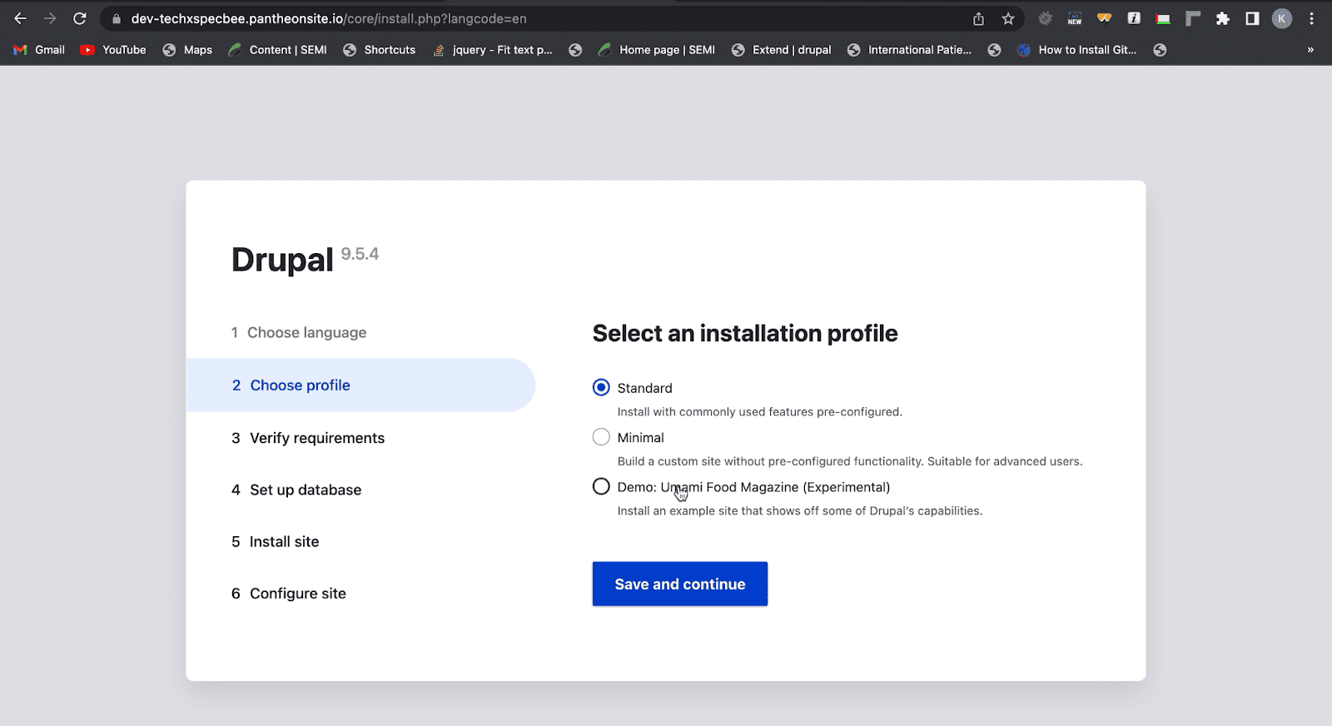Click step 1 Choose language
Screen dimensions: 1332x726
299,332
